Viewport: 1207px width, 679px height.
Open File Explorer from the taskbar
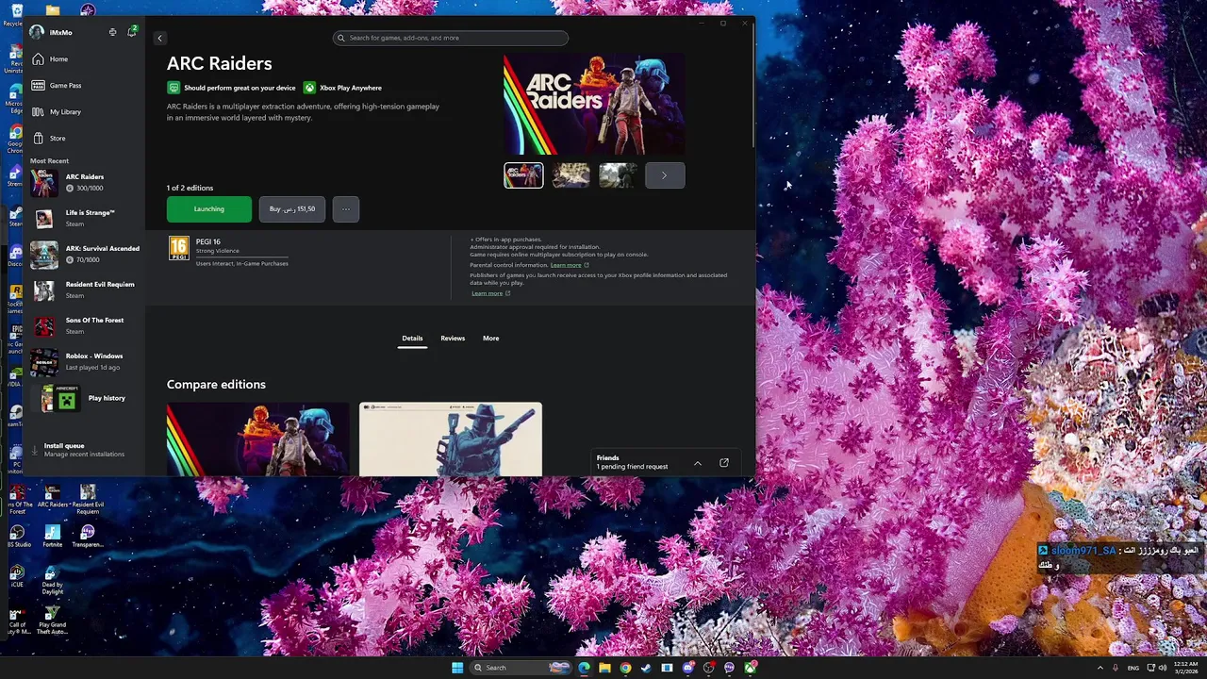pyautogui.click(x=604, y=668)
